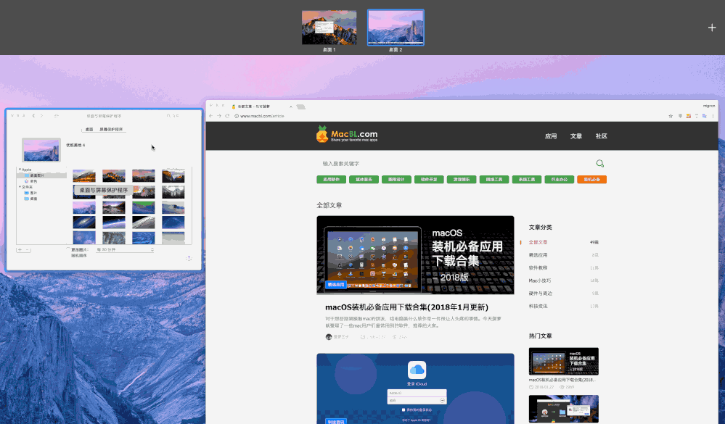This screenshot has height=424, width=725.
Task: Click the green search magnifier icon
Action: tap(600, 164)
